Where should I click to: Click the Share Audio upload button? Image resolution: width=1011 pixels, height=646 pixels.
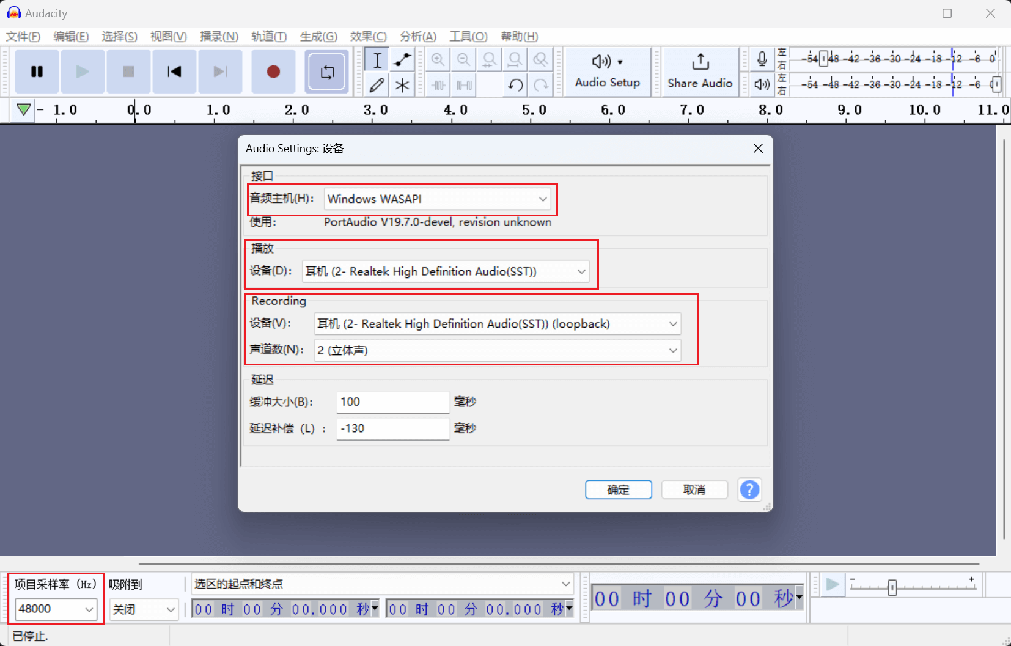coord(700,72)
